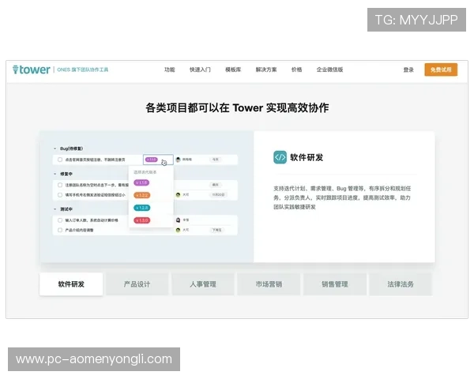This screenshot has height=379, width=474.
Task: Click avatar in 产品介绍内容调整 task row
Action: [x=178, y=231]
